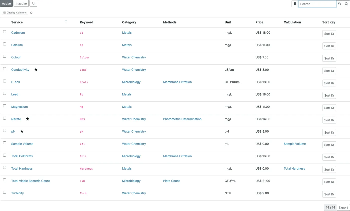Open the Lead service link
The image size is (350, 211).
pos(15,94)
